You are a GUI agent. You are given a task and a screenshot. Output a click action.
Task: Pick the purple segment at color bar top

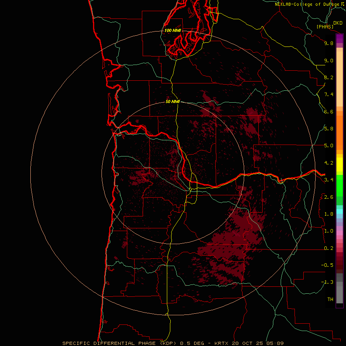[x=339, y=38]
